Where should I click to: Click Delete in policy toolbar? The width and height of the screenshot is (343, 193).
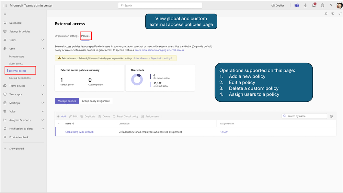104,116
